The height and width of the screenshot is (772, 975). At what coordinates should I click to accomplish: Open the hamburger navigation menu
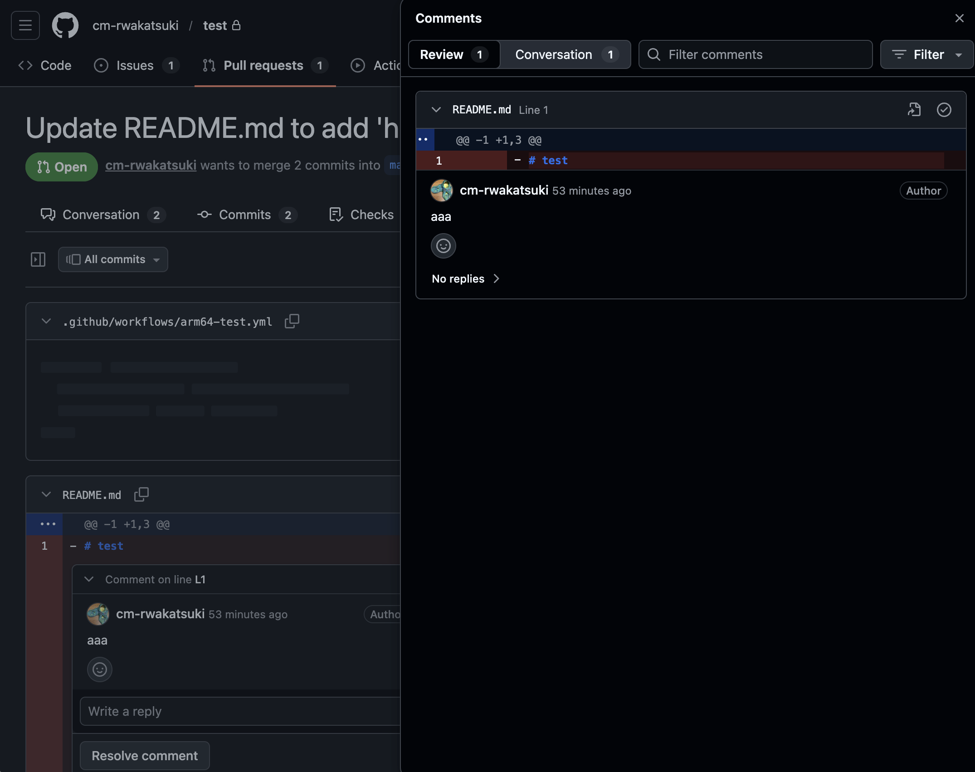[25, 25]
